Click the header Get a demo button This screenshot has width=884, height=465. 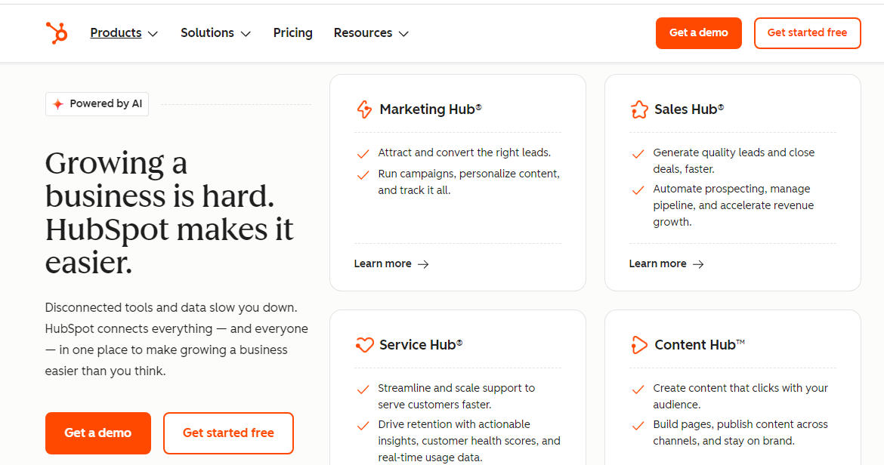[698, 33]
